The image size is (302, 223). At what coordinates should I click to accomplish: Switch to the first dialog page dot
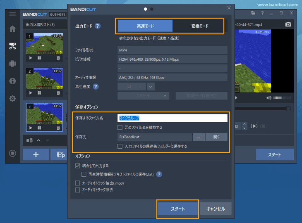pyautogui.click(x=145, y=9)
